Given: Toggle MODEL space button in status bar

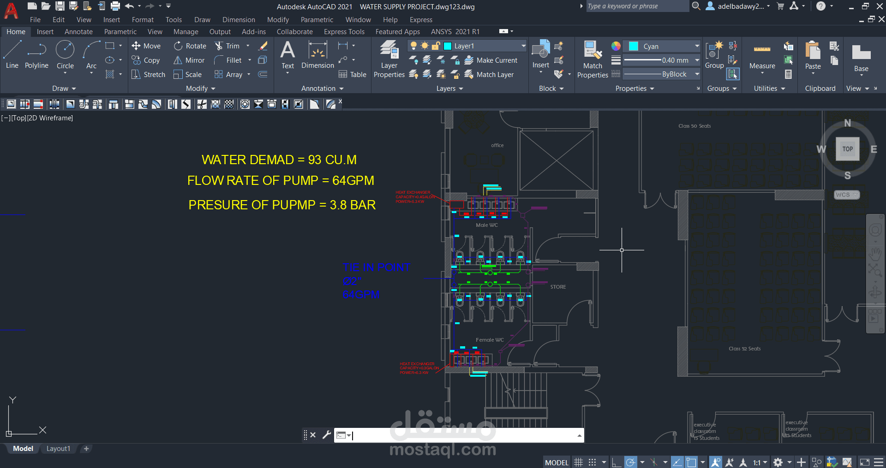Looking at the screenshot, I should [557, 462].
